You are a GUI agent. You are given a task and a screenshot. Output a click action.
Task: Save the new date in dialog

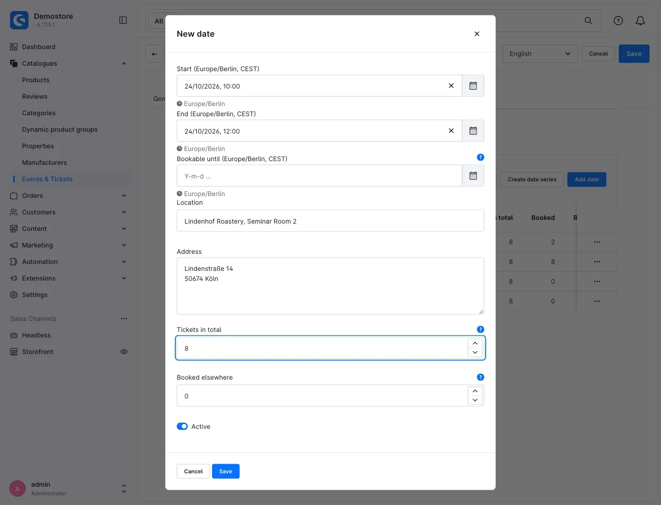click(225, 471)
